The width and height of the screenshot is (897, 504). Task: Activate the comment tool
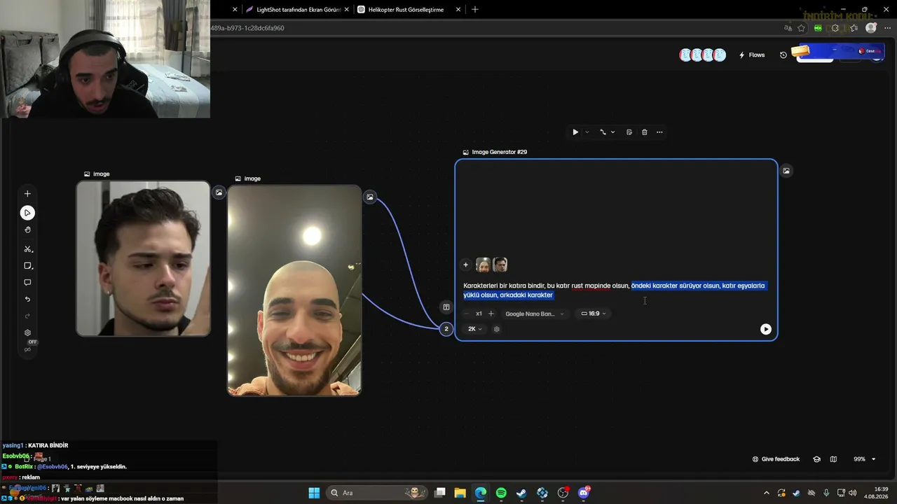pyautogui.click(x=27, y=283)
